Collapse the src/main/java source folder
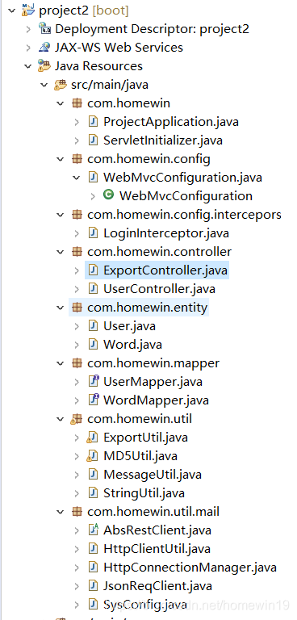The width and height of the screenshot is (297, 620). pos(44,85)
